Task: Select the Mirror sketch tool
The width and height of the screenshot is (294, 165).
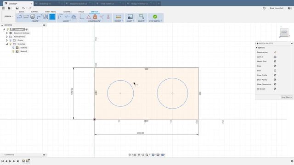Action: click(45, 17)
